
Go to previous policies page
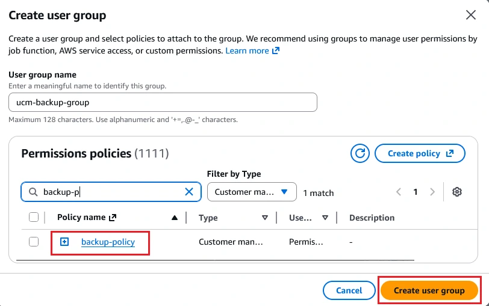click(399, 192)
